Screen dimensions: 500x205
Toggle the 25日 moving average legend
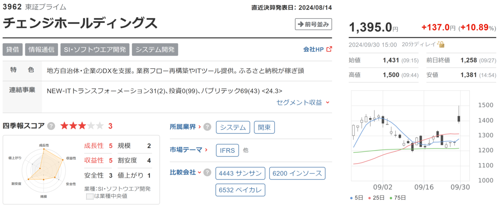click(x=377, y=198)
